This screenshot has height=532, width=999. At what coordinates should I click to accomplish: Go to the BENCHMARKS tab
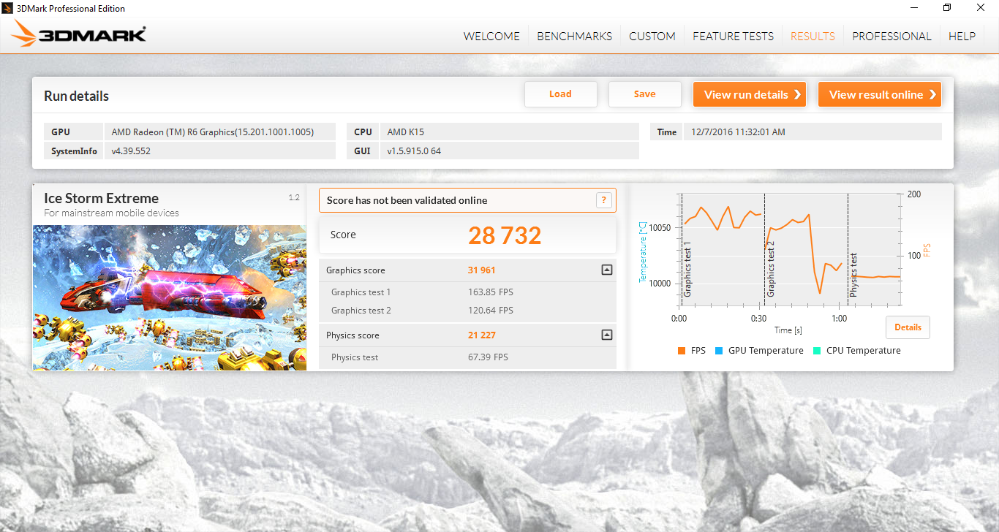click(x=575, y=36)
